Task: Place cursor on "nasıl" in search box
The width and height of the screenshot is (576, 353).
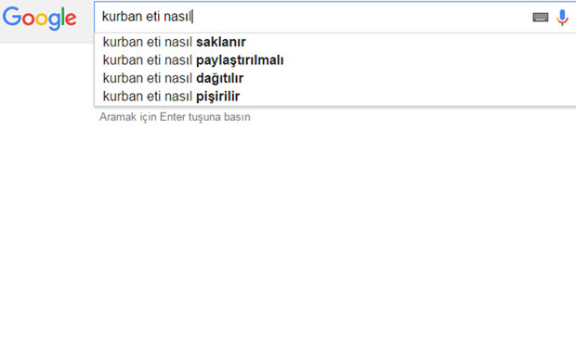Action: point(177,17)
